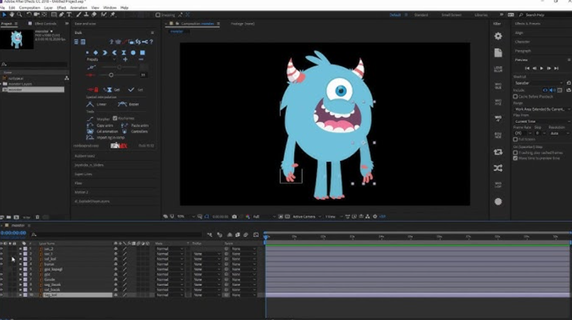The width and height of the screenshot is (572, 320).
Task: Open the Range Work Area dropdown
Action: pyautogui.click(x=542, y=109)
